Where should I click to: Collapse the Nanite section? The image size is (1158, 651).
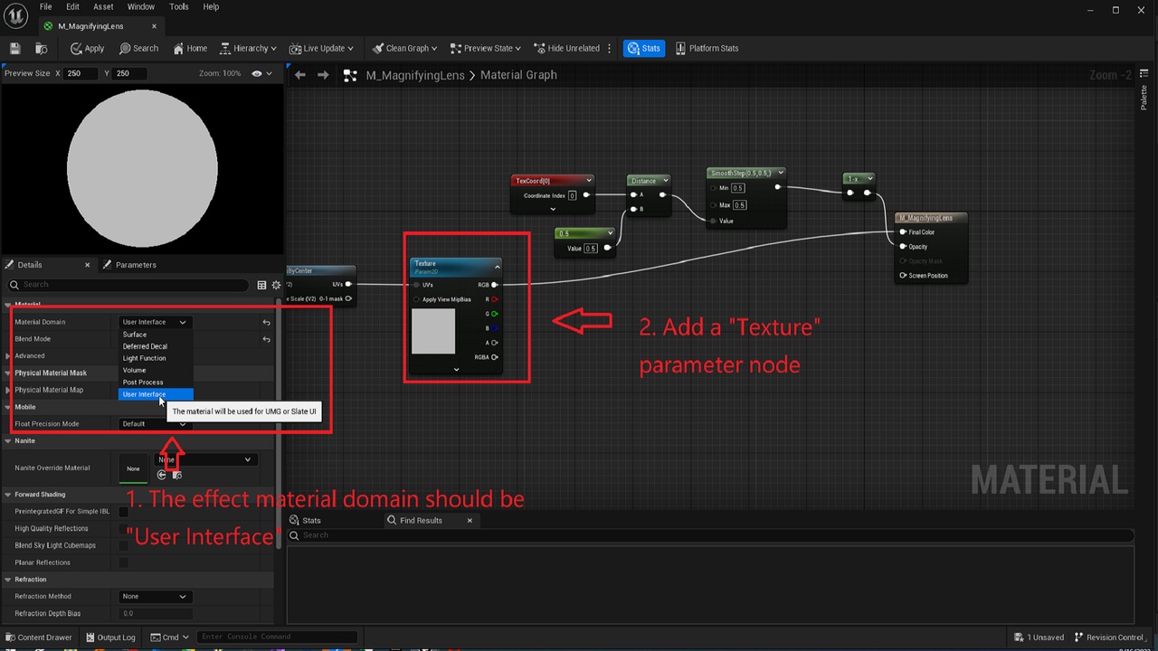pyautogui.click(x=9, y=440)
